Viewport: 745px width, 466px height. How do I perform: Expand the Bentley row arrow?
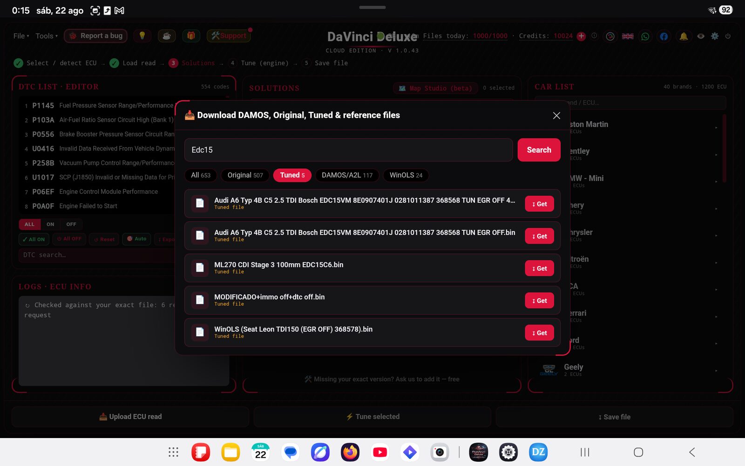tap(716, 154)
